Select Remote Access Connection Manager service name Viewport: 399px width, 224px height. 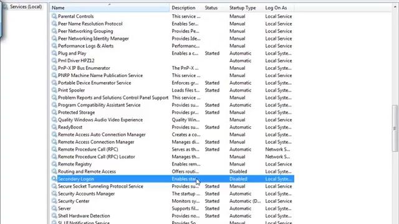(x=96, y=142)
